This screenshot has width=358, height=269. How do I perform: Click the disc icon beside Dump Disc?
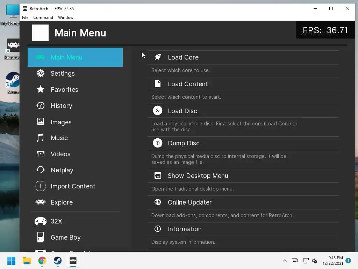point(158,143)
